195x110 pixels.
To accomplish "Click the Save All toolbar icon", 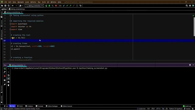I will coord(5,5).
